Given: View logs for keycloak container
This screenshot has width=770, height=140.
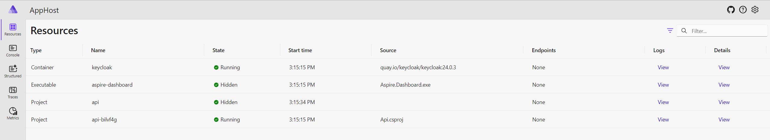Looking at the screenshot, I should (x=663, y=67).
